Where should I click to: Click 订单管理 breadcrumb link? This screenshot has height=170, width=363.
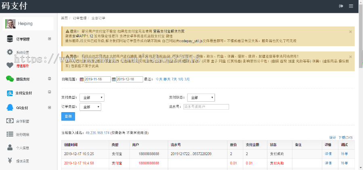[79, 18]
